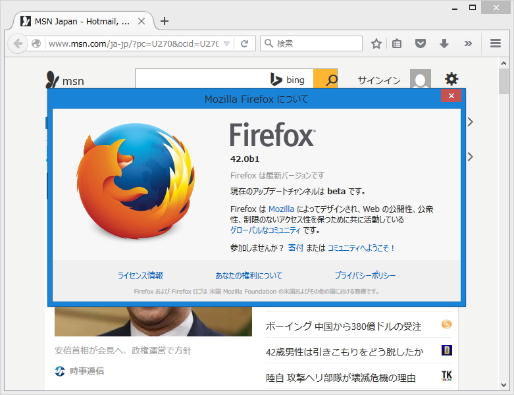Click the browser back arrow button
The width and height of the screenshot is (514, 395).
point(18,43)
